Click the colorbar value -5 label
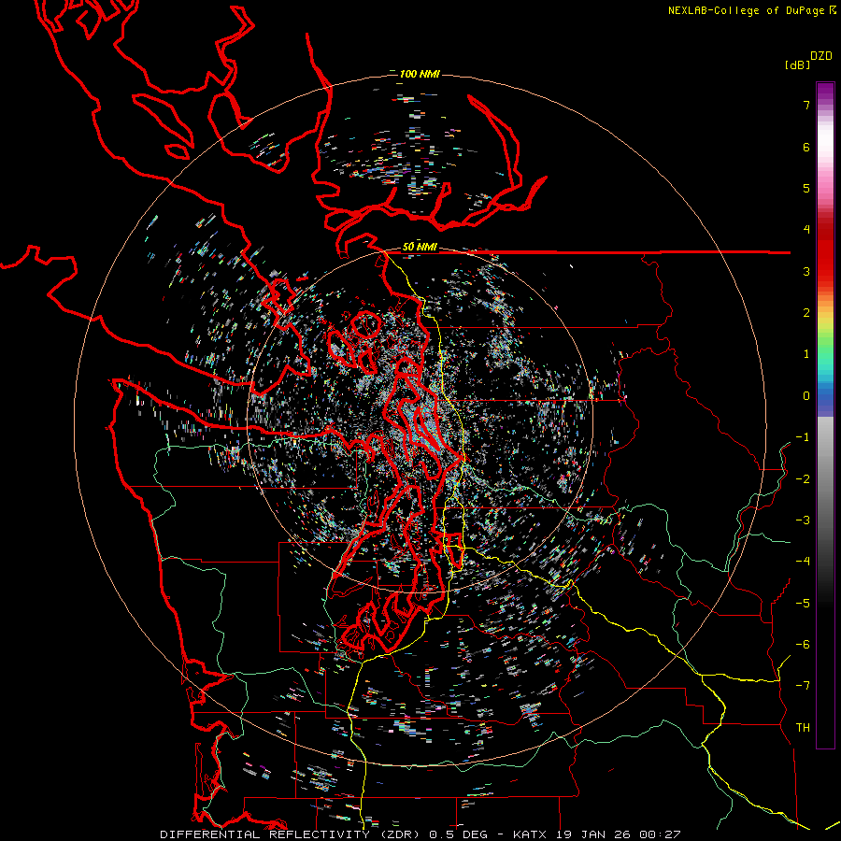841x841 pixels. point(803,603)
